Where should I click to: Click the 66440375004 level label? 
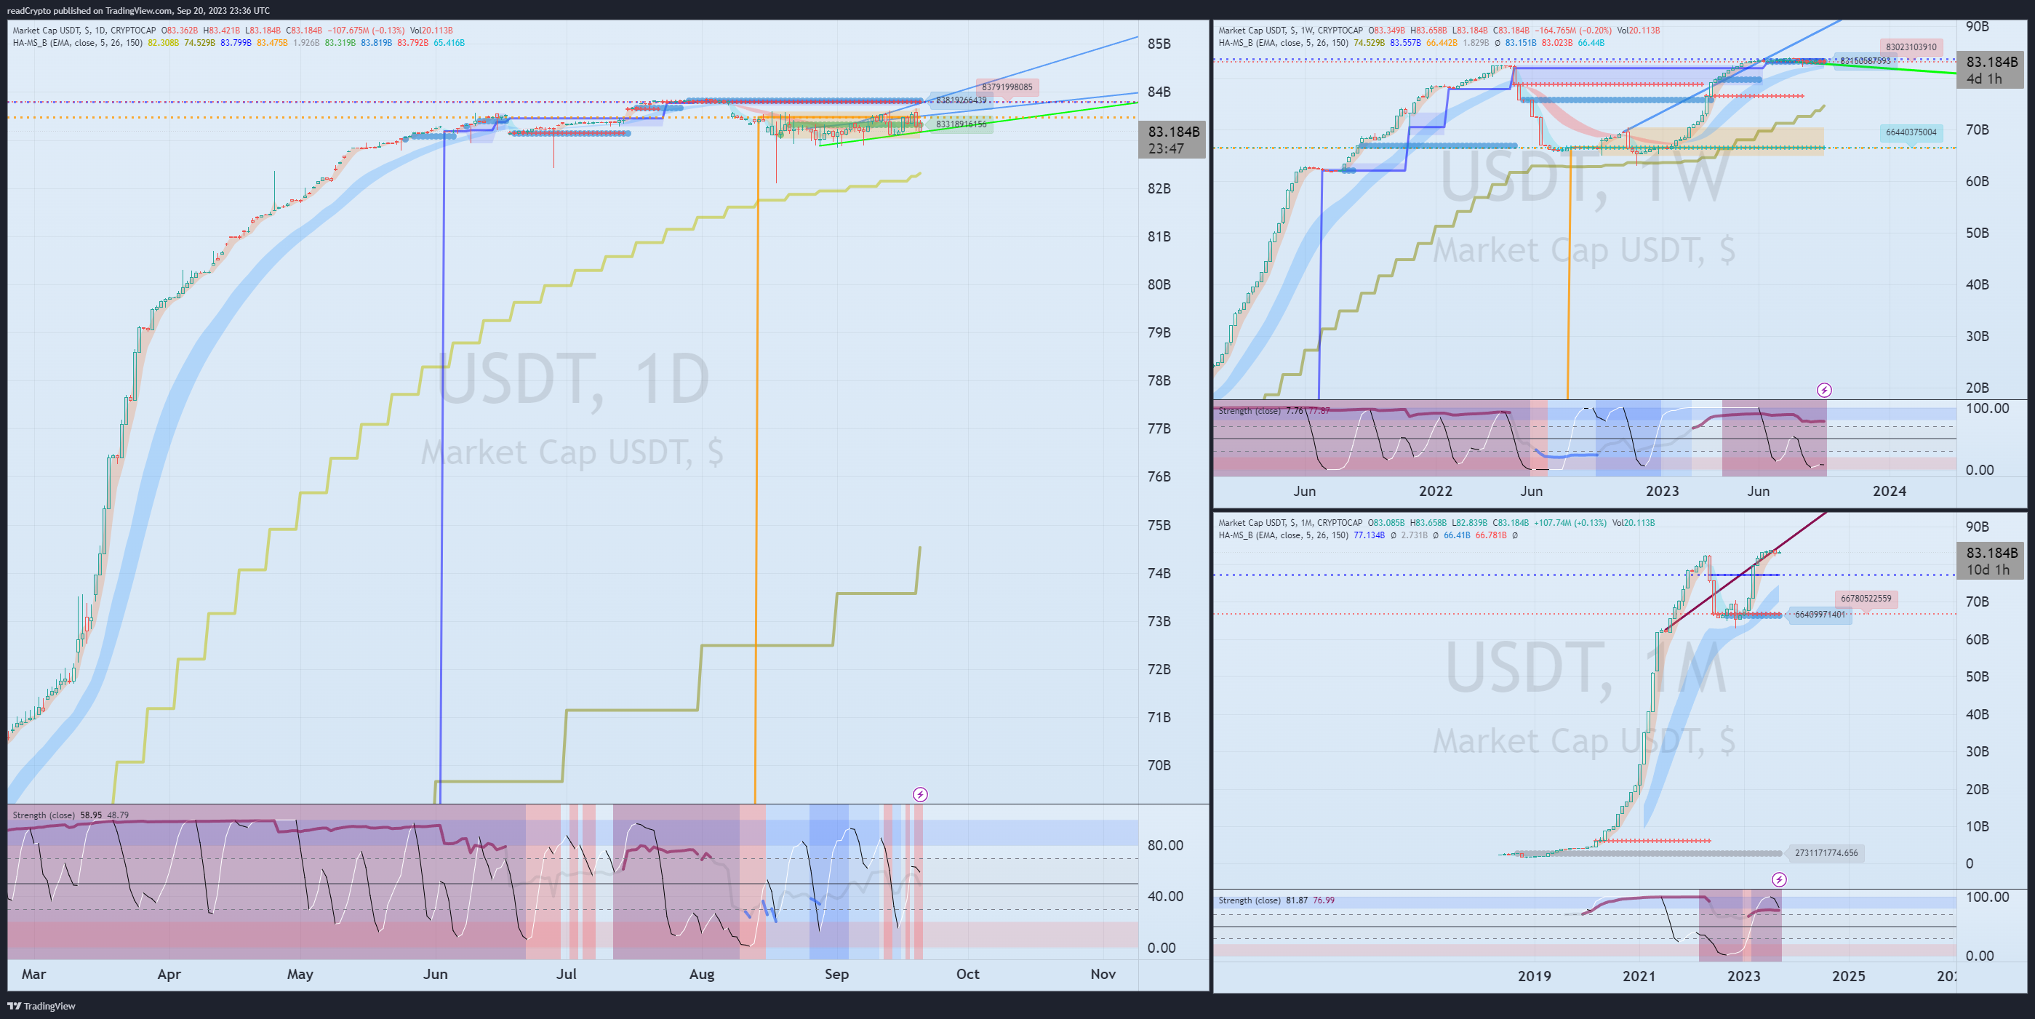1911,132
